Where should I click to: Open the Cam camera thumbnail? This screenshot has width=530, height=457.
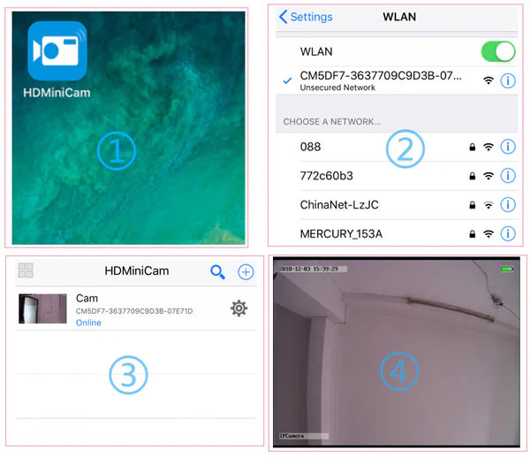click(x=42, y=308)
